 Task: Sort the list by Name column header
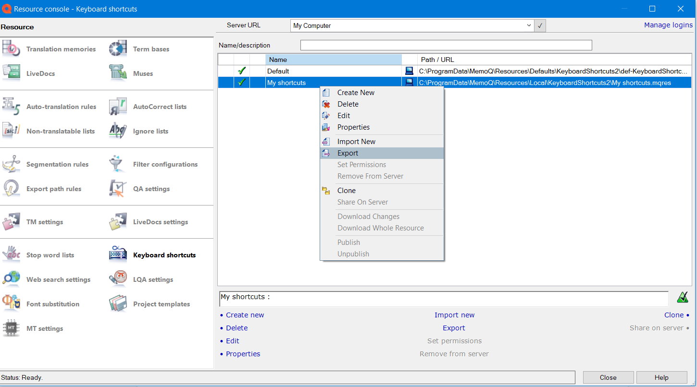tap(333, 60)
